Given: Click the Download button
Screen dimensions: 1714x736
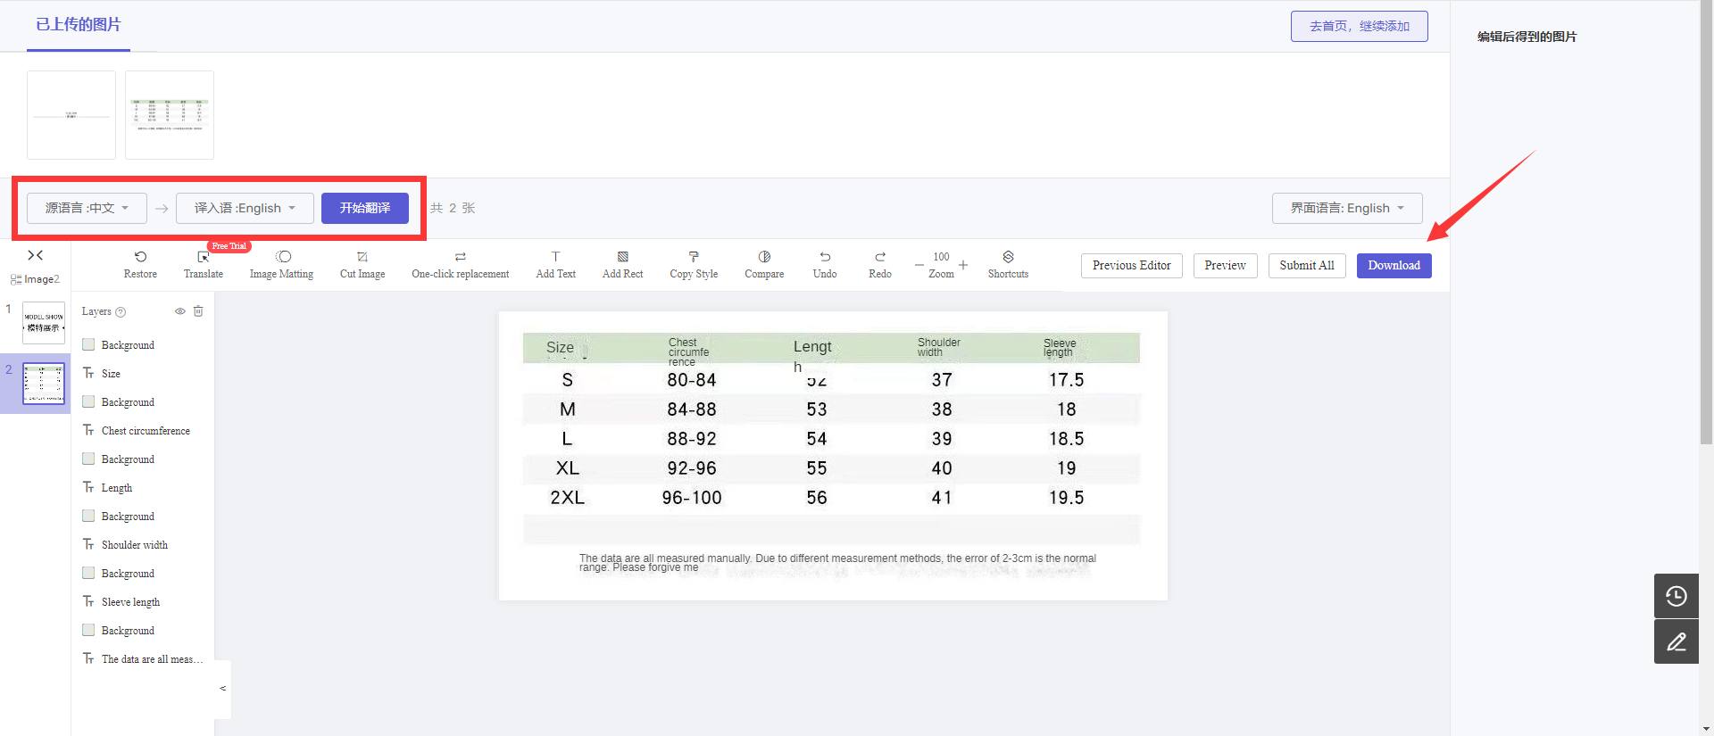Looking at the screenshot, I should (x=1394, y=266).
